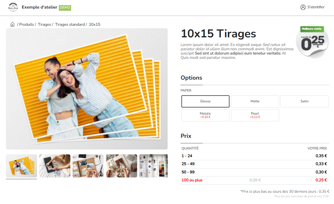Image resolution: width=334 pixels, height=204 pixels.
Task: View the wall grid photos thumbnail
Action: 154,166
